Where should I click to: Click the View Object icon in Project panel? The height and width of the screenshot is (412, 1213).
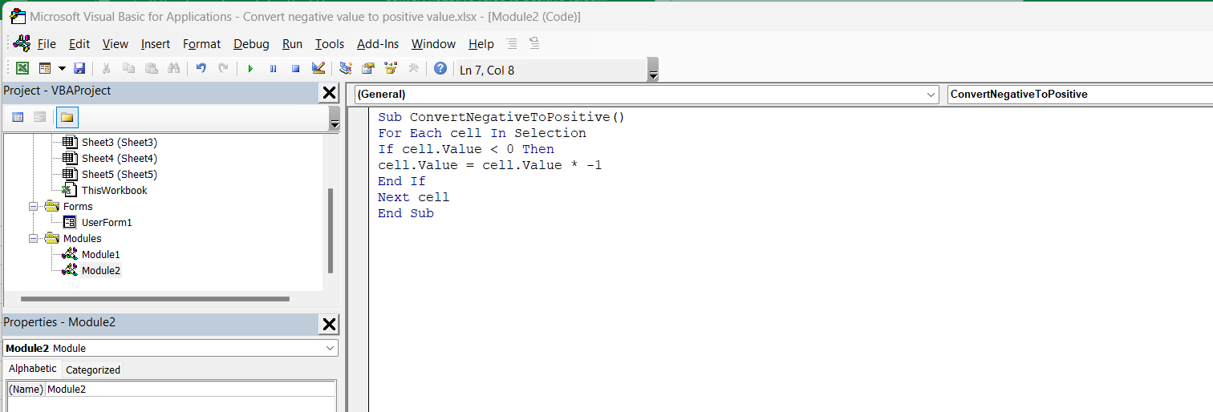coord(39,117)
